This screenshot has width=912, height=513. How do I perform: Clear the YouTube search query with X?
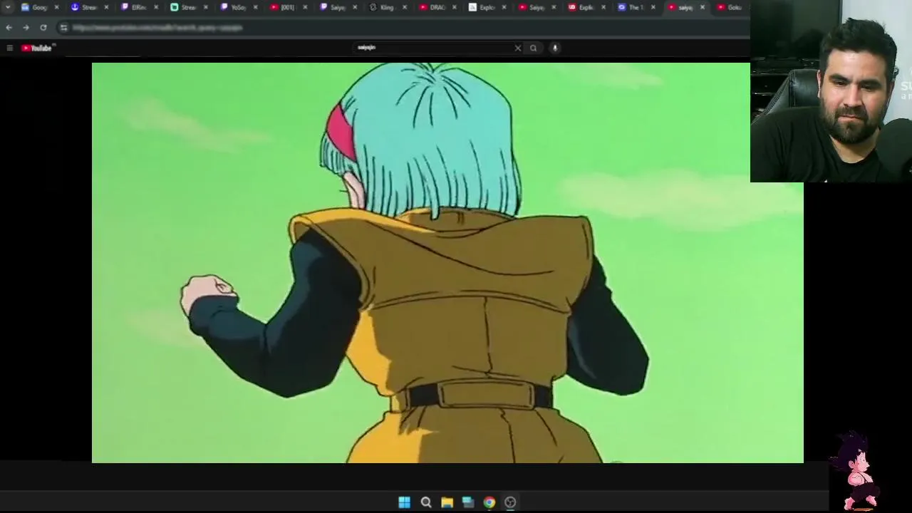coord(518,48)
